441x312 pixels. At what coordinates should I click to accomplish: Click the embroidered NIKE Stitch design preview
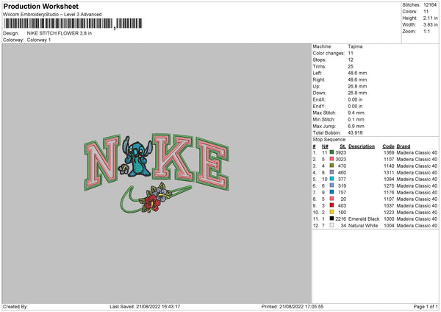pyautogui.click(x=157, y=173)
